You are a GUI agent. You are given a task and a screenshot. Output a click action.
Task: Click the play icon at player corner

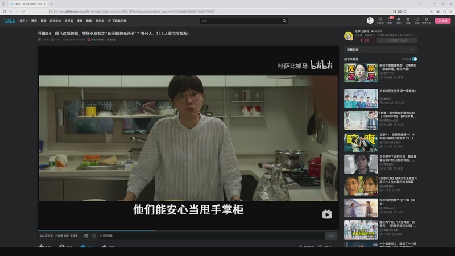[x=327, y=214]
